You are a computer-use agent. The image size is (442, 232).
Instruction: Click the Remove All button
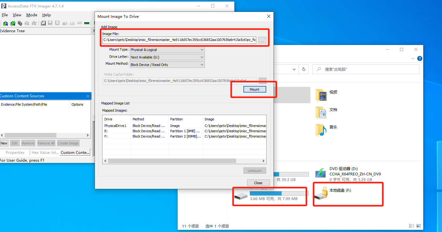(46, 143)
